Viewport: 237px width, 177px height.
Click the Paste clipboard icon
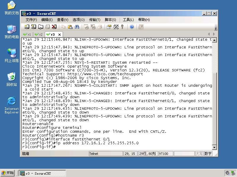click(70, 27)
